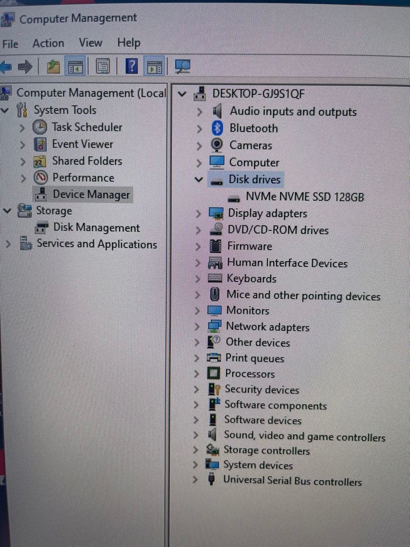This screenshot has width=410, height=547.
Task: Open the View menu
Action: click(x=90, y=43)
